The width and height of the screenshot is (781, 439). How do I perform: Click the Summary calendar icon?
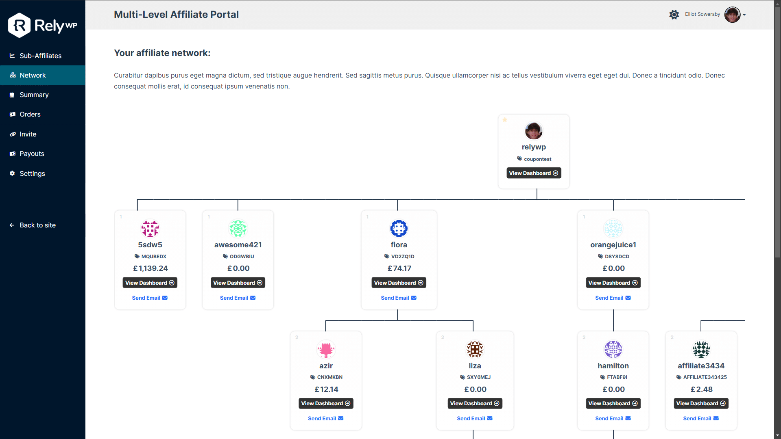tap(12, 95)
